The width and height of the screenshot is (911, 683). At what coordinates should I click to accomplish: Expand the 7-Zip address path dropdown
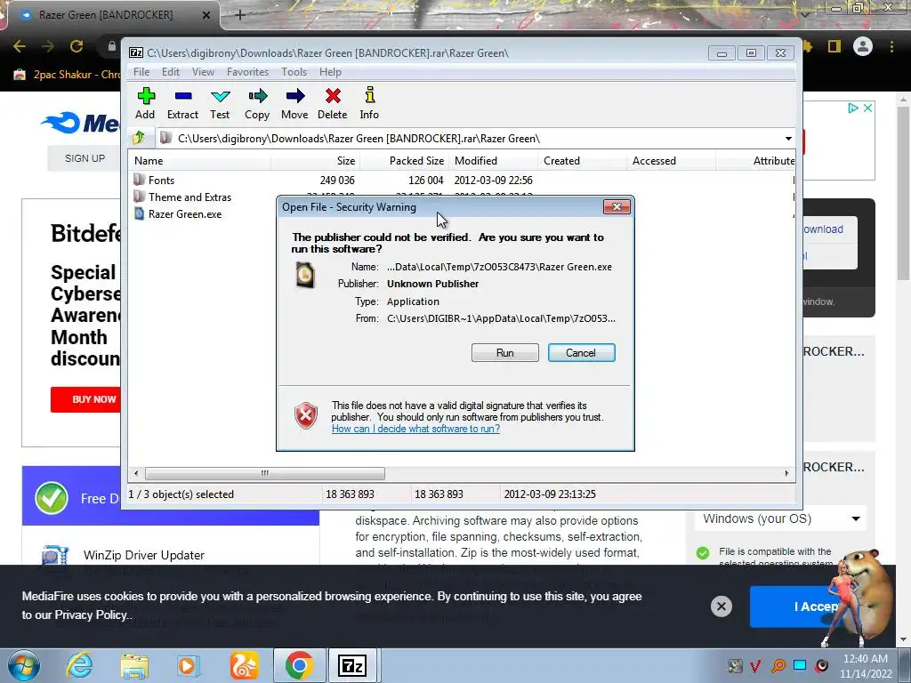[x=788, y=138]
